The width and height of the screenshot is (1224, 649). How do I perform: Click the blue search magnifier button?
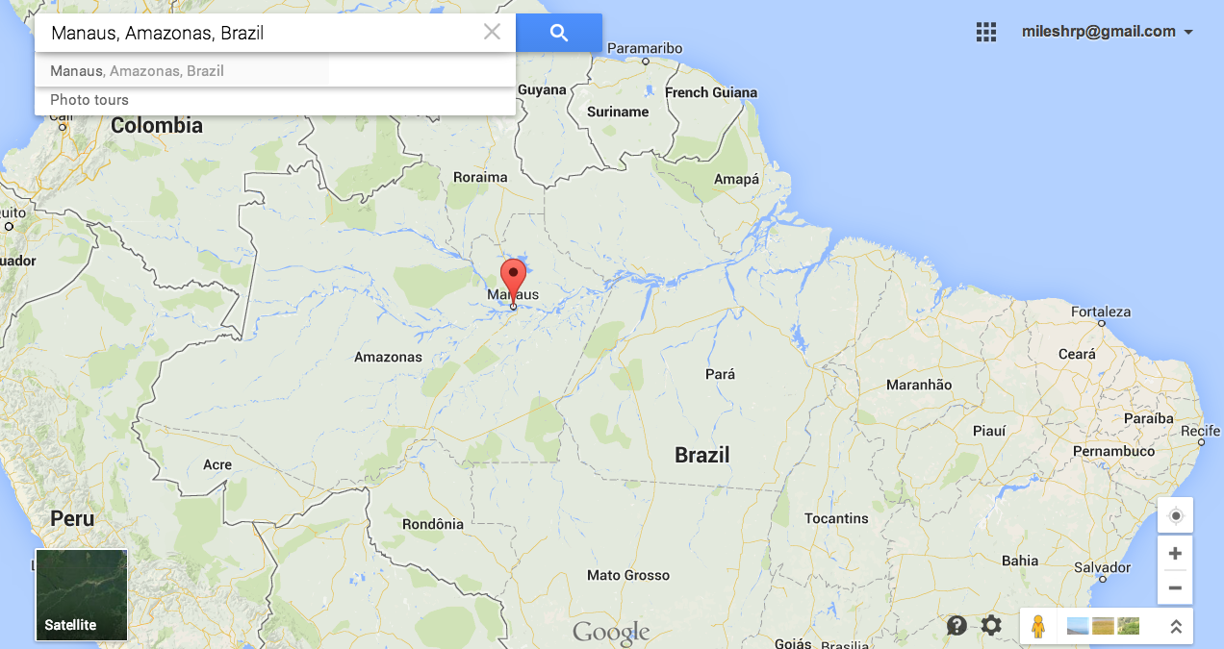click(559, 33)
